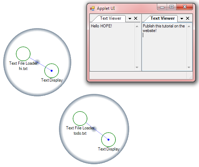The width and height of the screenshot is (199, 167).
Task: Click the 'Applet UI' window title text
Action: pyautogui.click(x=106, y=8)
